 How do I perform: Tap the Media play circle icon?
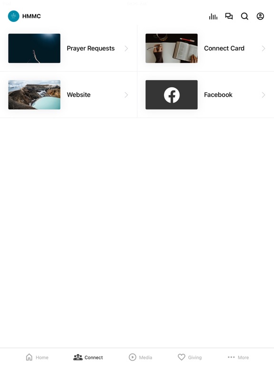tap(132, 357)
